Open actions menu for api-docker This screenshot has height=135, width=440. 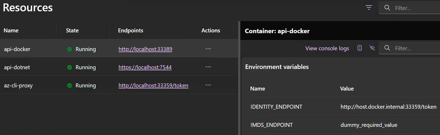(x=208, y=49)
